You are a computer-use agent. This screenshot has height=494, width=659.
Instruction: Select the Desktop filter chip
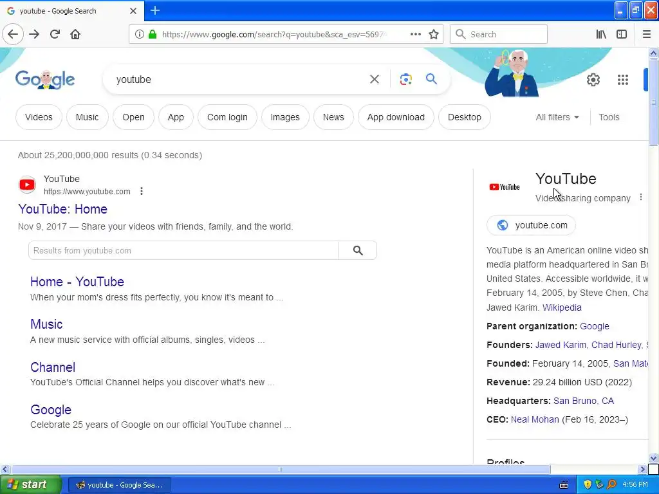pos(465,117)
